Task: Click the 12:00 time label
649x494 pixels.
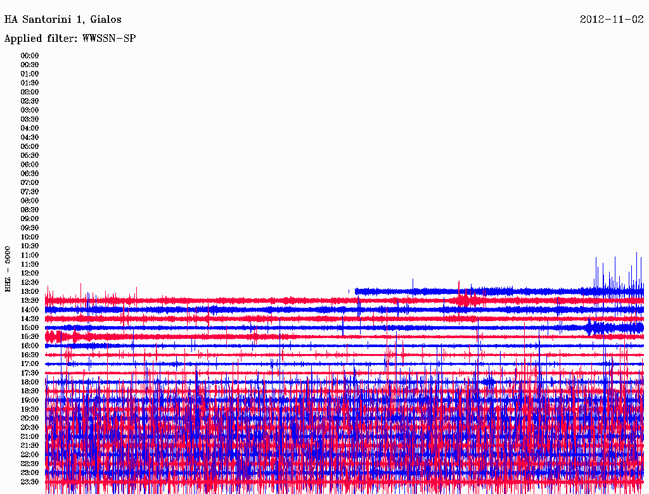Action: pos(30,273)
